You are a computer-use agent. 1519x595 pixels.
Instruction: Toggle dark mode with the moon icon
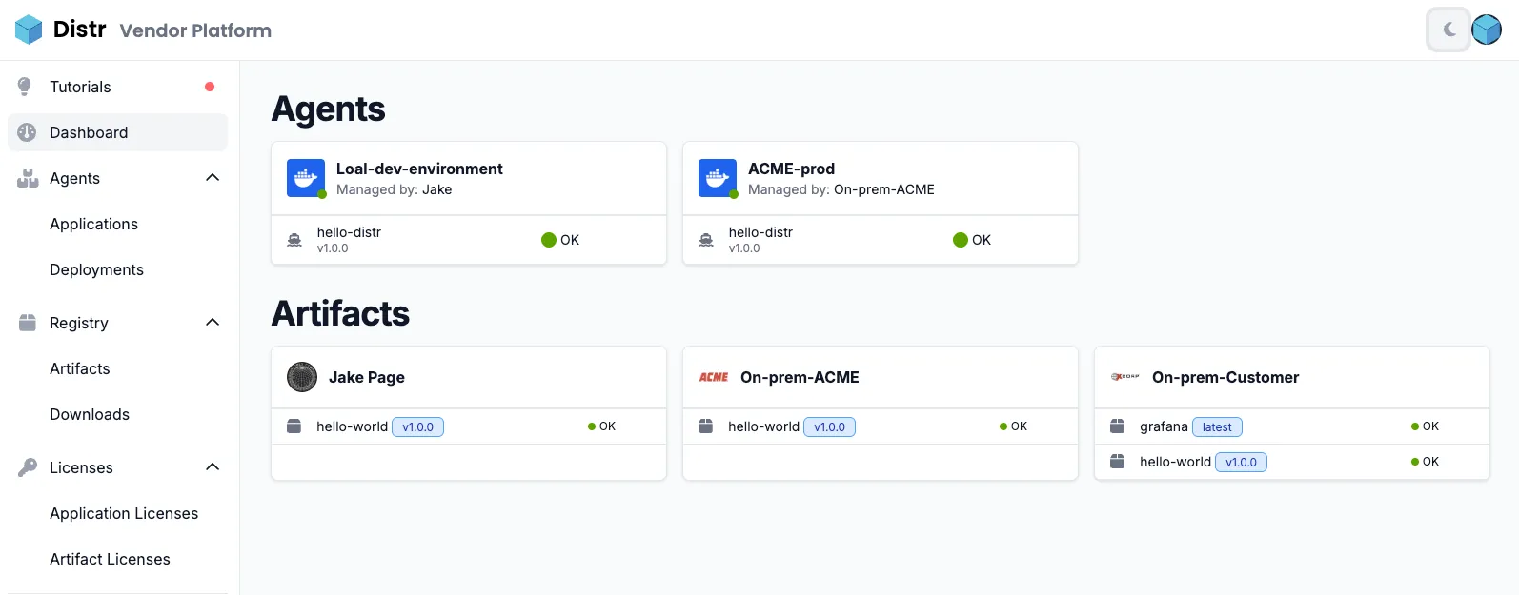point(1448,30)
